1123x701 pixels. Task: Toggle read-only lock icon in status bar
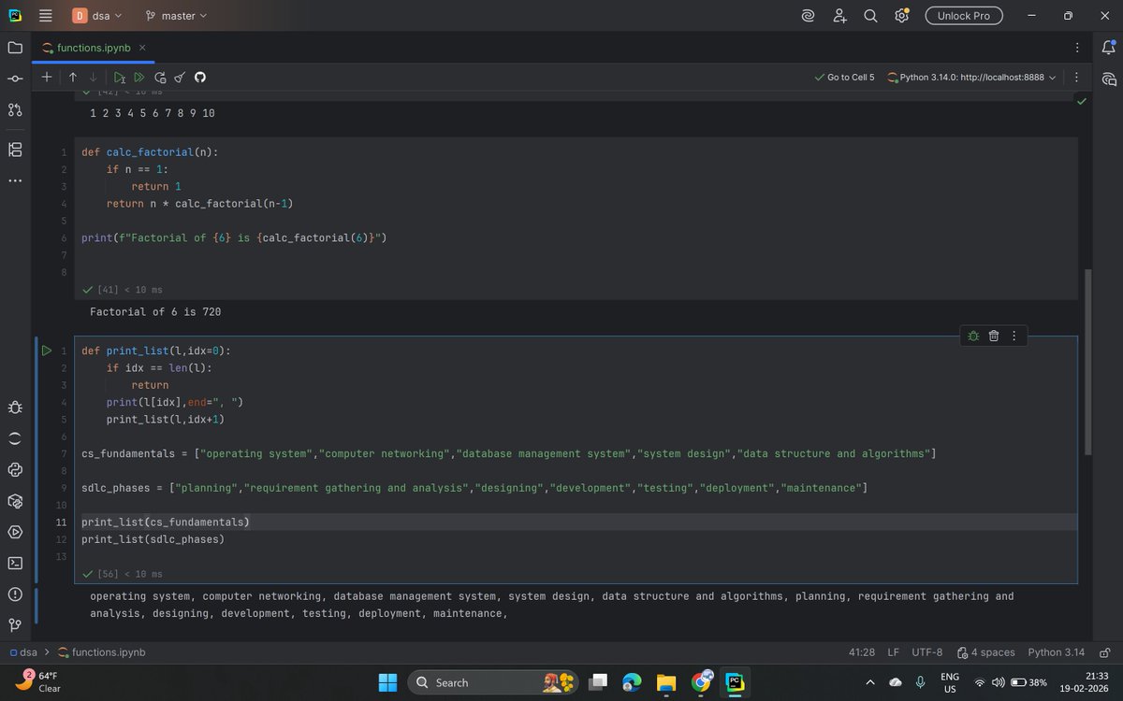click(1105, 652)
